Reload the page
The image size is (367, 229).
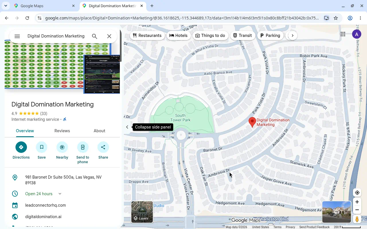[x=27, y=18]
